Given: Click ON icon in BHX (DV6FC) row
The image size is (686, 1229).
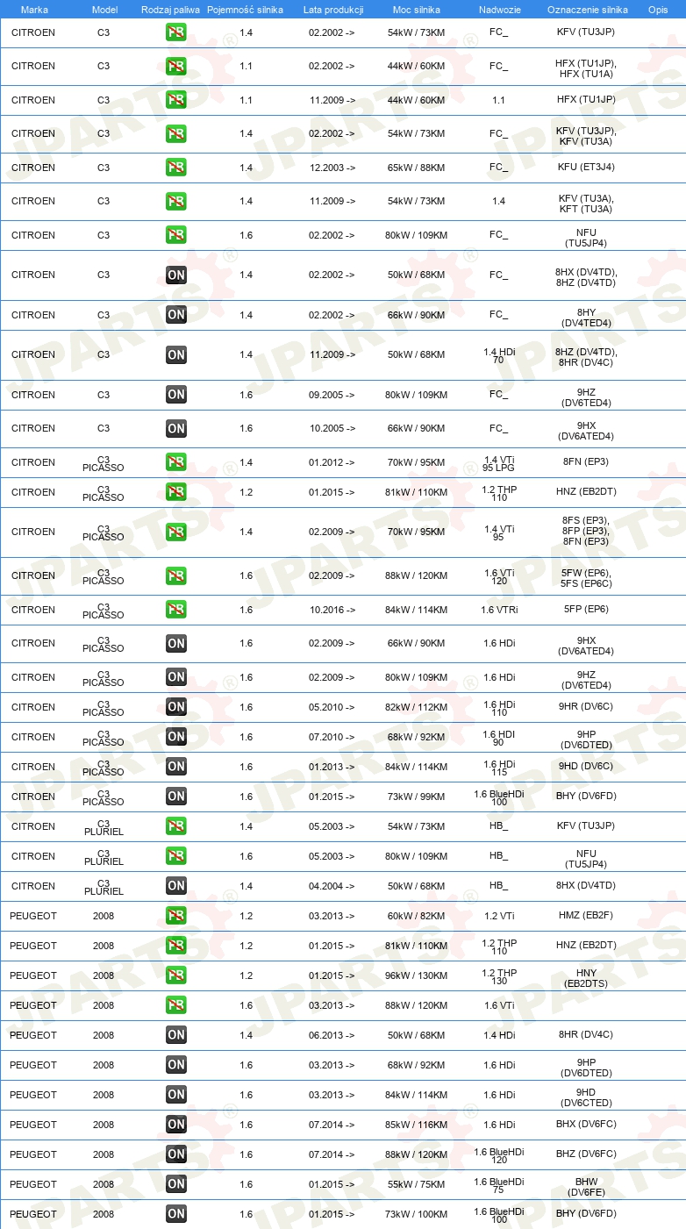Looking at the screenshot, I should tap(176, 1125).
